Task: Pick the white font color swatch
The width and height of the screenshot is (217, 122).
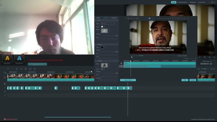Action: point(102,27)
